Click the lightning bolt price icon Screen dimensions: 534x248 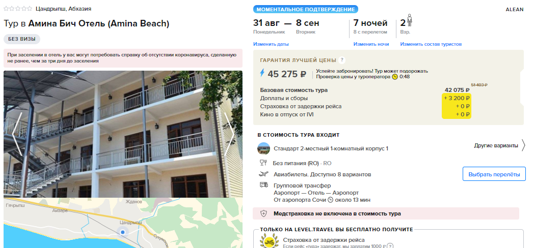coord(262,73)
